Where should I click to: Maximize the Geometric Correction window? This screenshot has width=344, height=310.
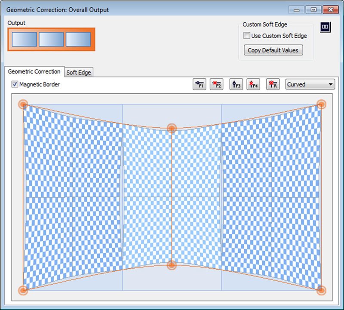click(313, 10)
